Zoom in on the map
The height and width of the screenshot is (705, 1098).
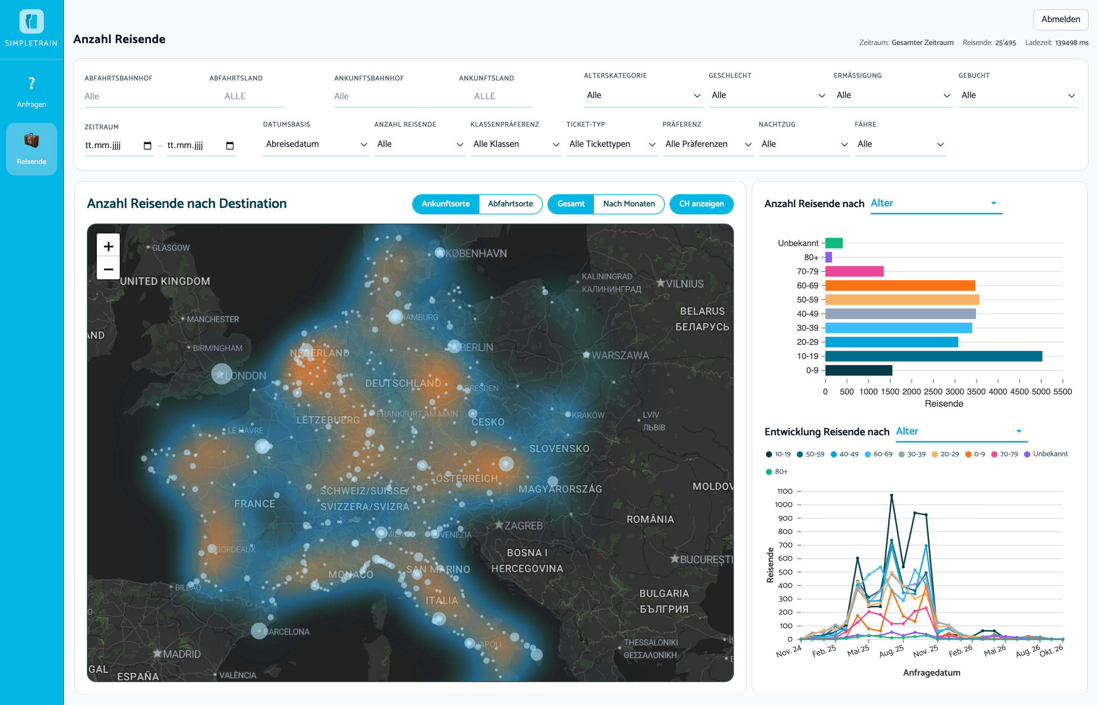pos(108,246)
